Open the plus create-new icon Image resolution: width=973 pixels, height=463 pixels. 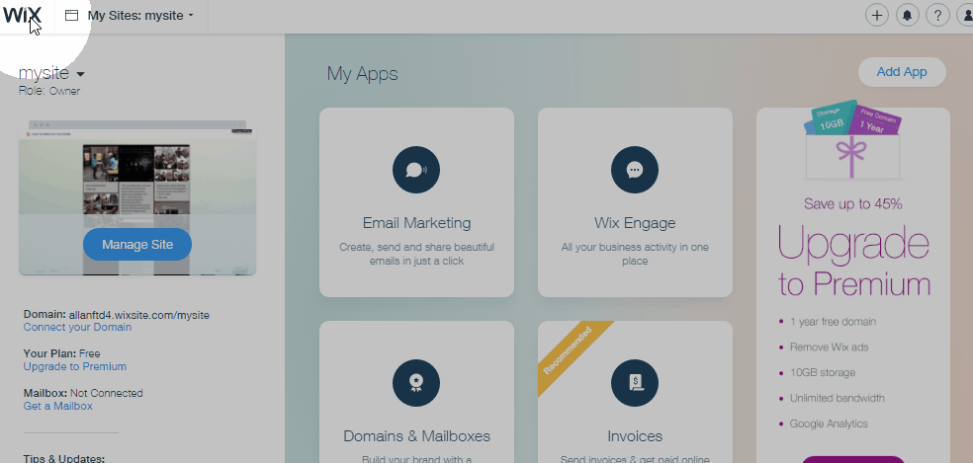point(877,16)
